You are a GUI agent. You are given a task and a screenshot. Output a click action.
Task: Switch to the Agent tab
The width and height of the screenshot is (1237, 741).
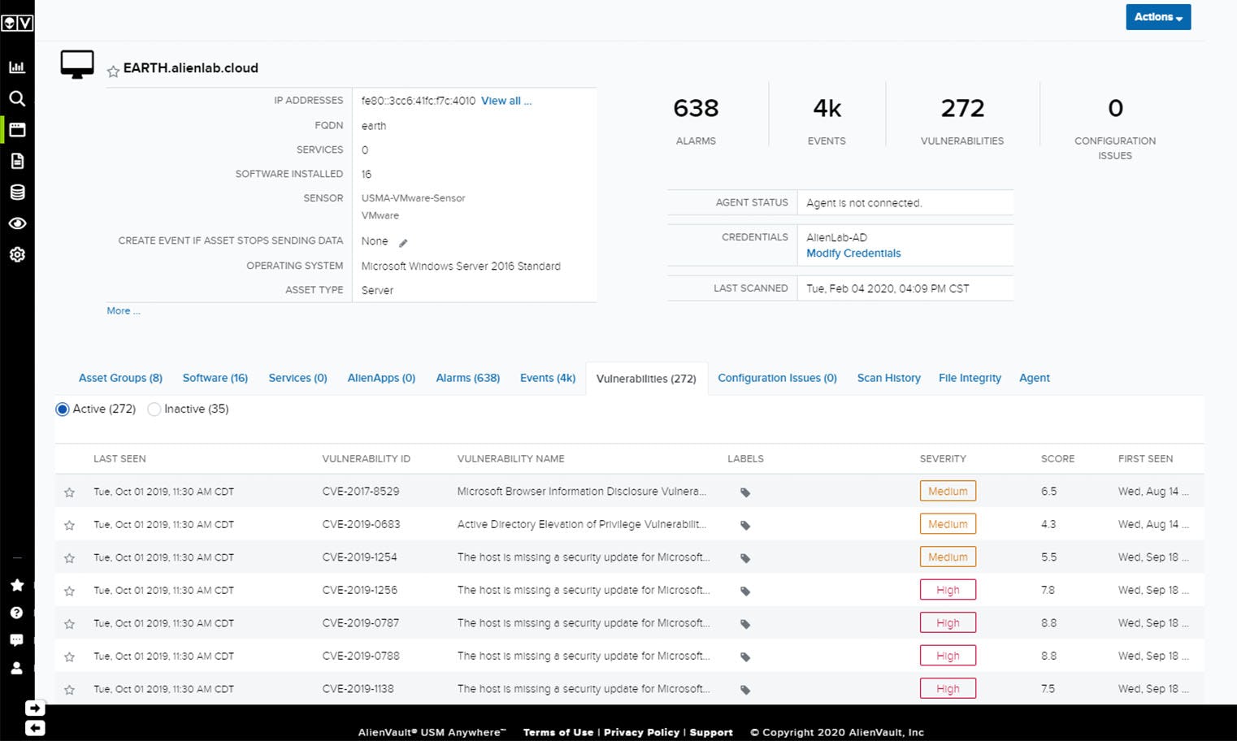(x=1035, y=378)
